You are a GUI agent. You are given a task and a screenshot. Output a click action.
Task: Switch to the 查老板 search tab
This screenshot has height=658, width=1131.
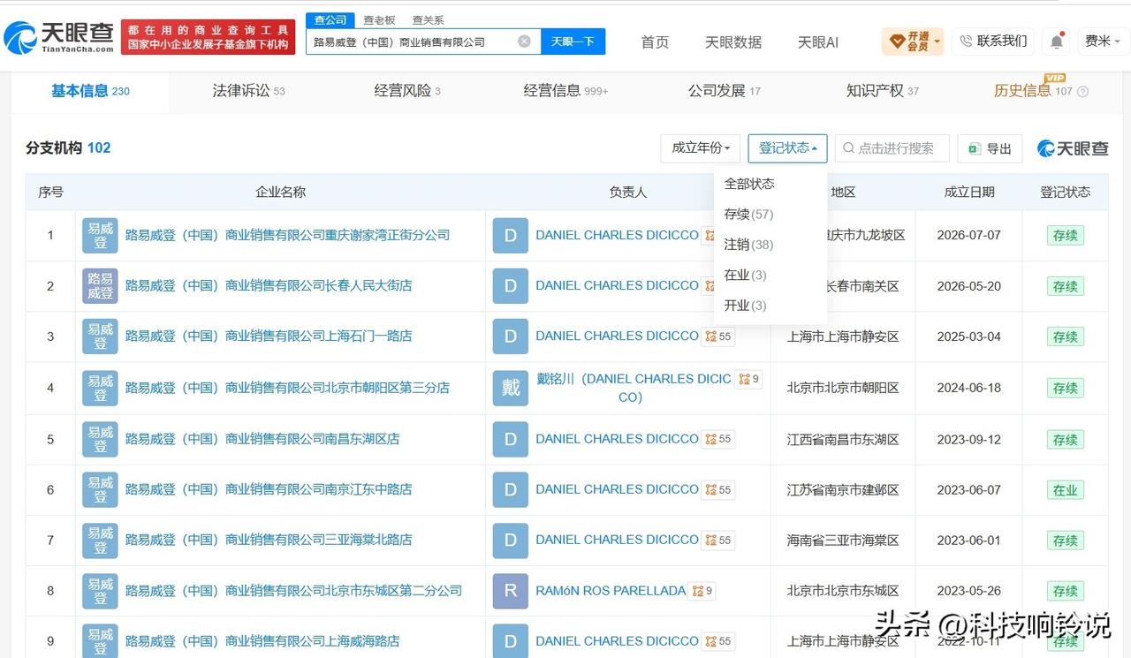point(379,19)
